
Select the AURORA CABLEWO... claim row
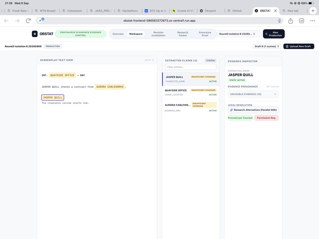[191, 107]
